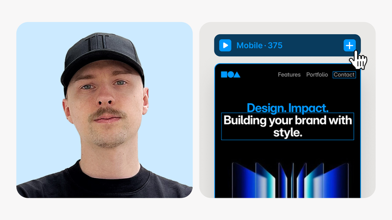Click empty area of dark blue breakpoint bar
This screenshot has height=220, width=392.
point(313,46)
